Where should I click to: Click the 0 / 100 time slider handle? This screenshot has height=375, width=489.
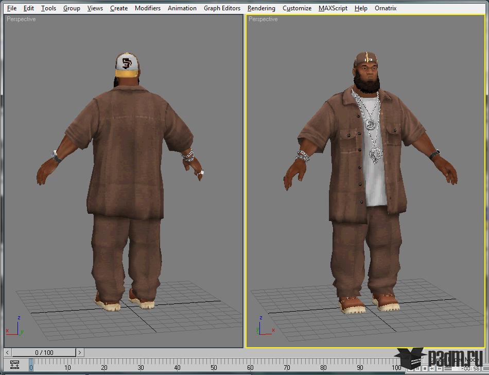(44, 352)
